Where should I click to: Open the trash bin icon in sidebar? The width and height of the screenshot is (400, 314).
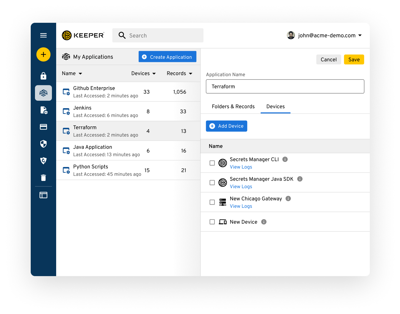(x=43, y=178)
